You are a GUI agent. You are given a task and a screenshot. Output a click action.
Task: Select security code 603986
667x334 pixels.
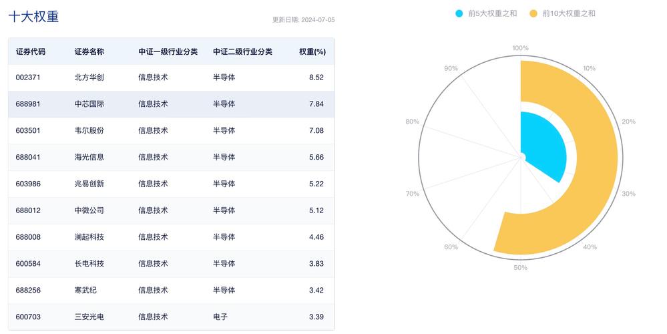pos(28,184)
